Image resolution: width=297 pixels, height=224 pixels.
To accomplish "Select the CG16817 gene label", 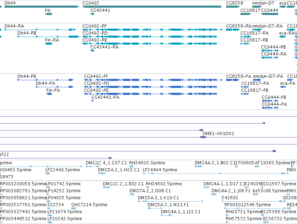I will pyautogui.click(x=250, y=10).
